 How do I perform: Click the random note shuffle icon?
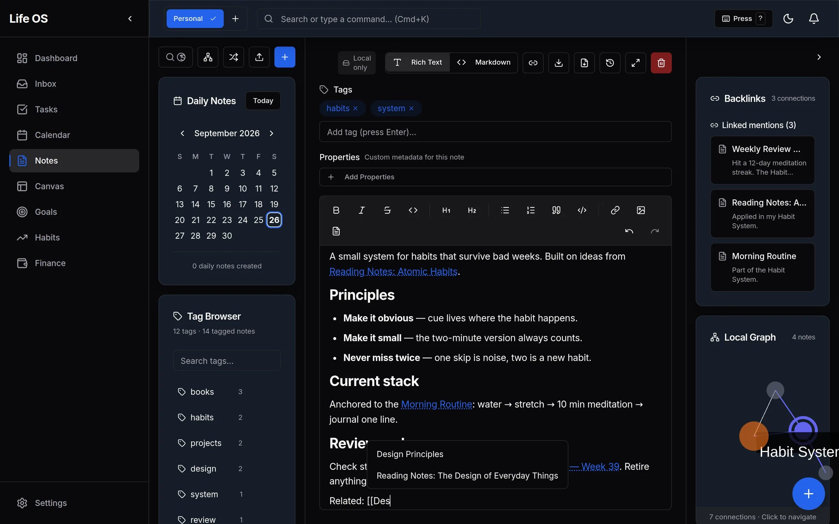233,57
